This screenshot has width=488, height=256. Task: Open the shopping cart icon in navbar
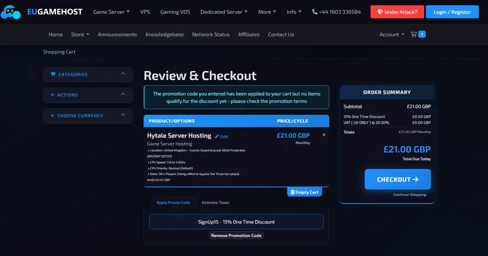tap(414, 34)
